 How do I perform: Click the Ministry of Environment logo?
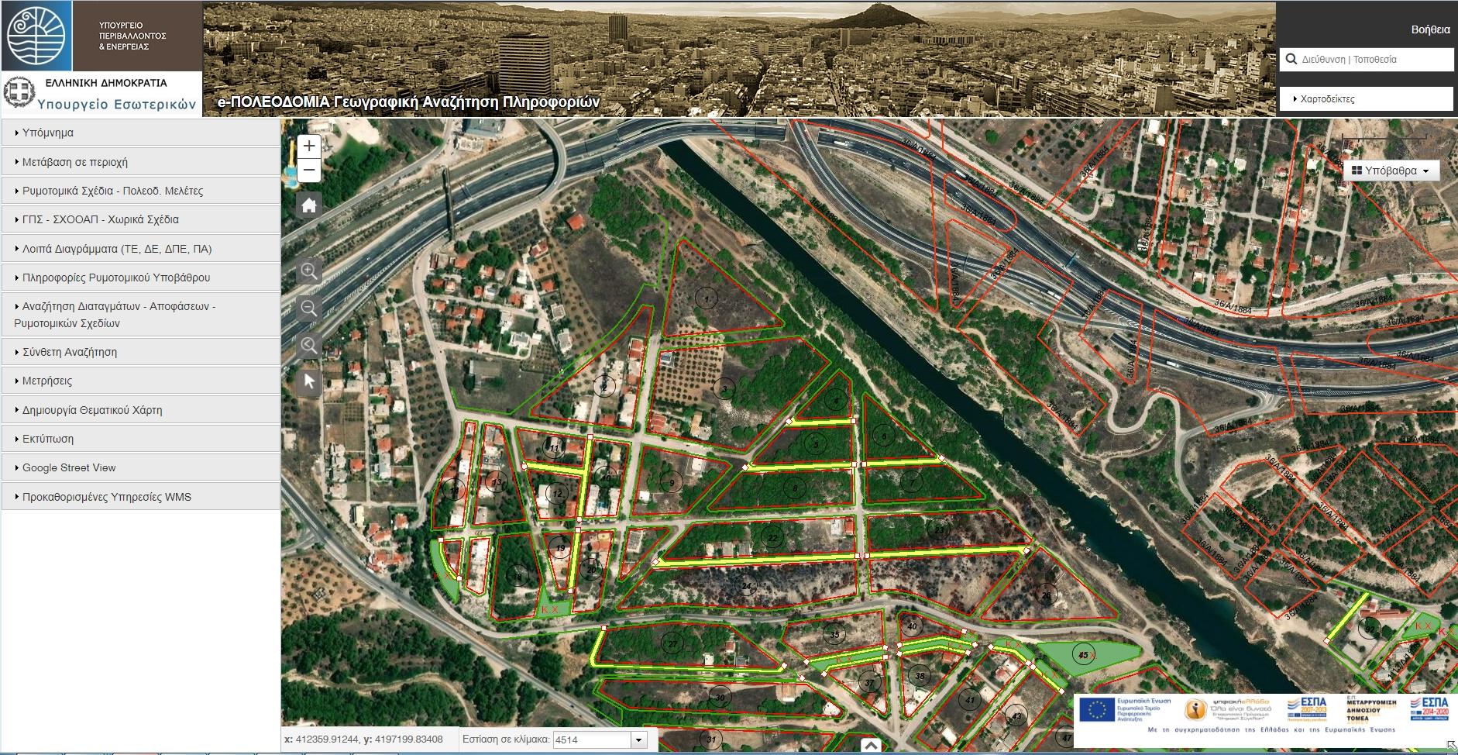(x=36, y=36)
